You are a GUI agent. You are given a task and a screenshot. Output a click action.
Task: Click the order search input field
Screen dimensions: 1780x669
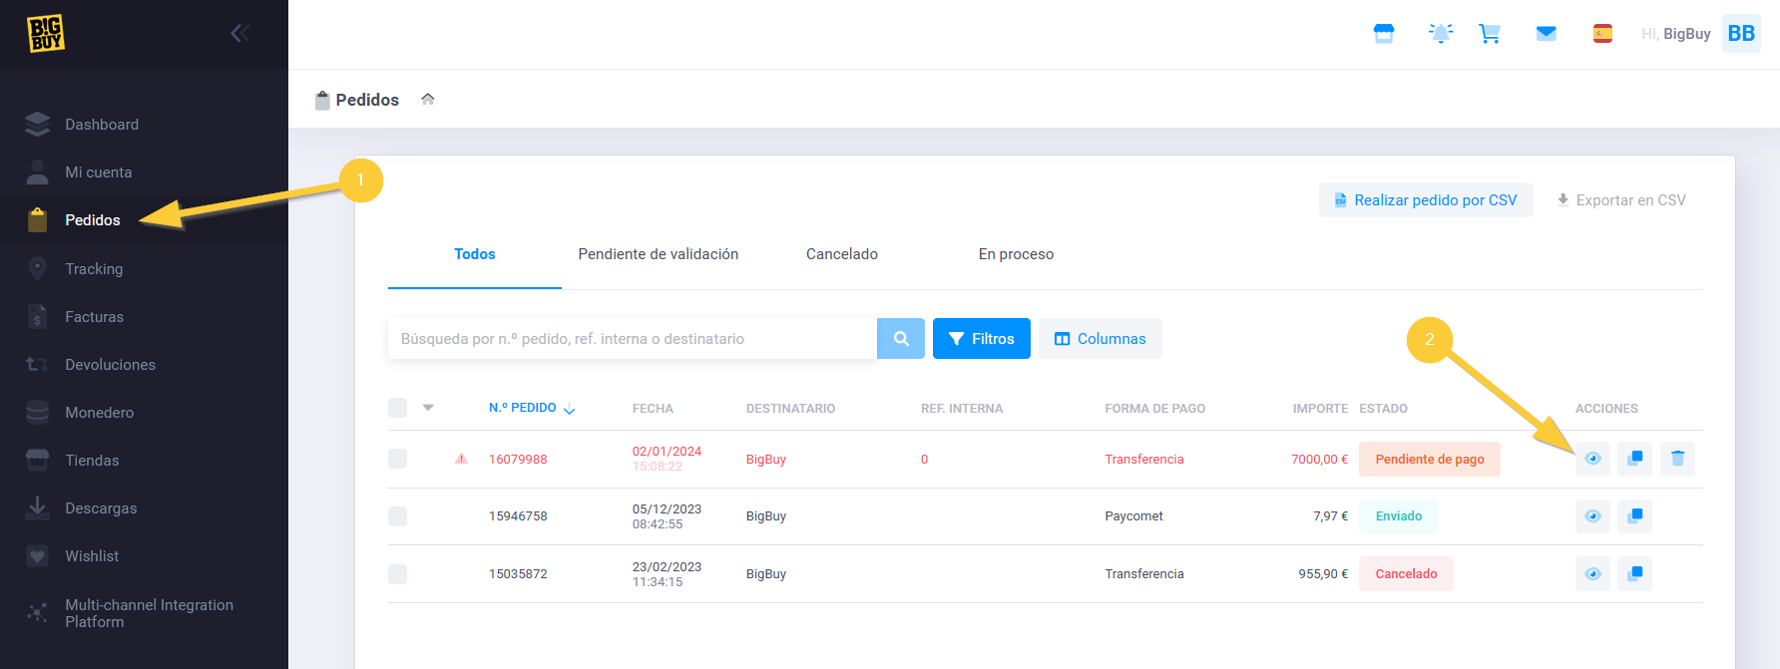632,339
